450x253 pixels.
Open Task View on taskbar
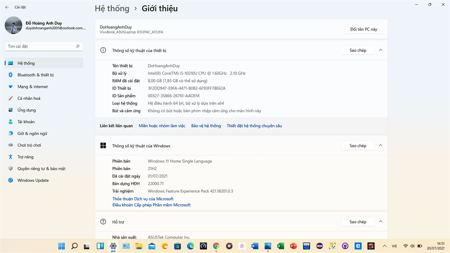pyautogui.click(x=87, y=246)
